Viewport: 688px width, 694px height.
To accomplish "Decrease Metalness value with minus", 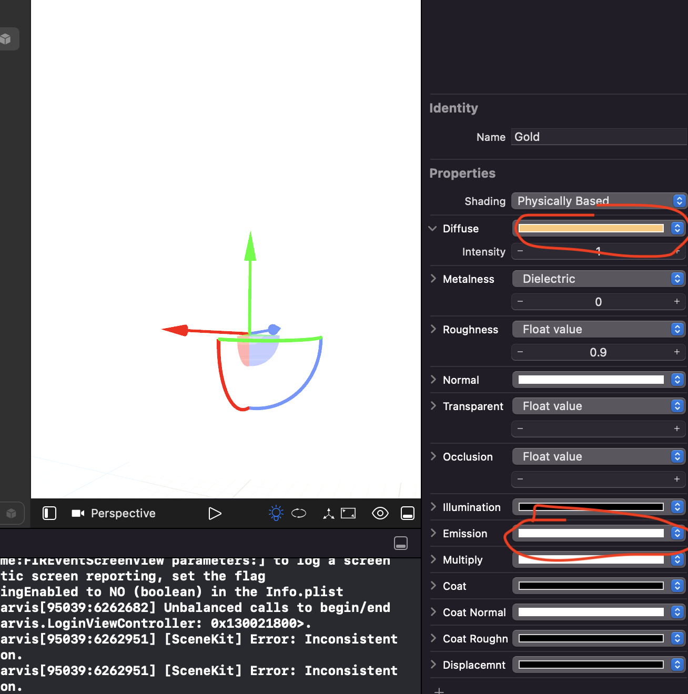I will coord(520,302).
